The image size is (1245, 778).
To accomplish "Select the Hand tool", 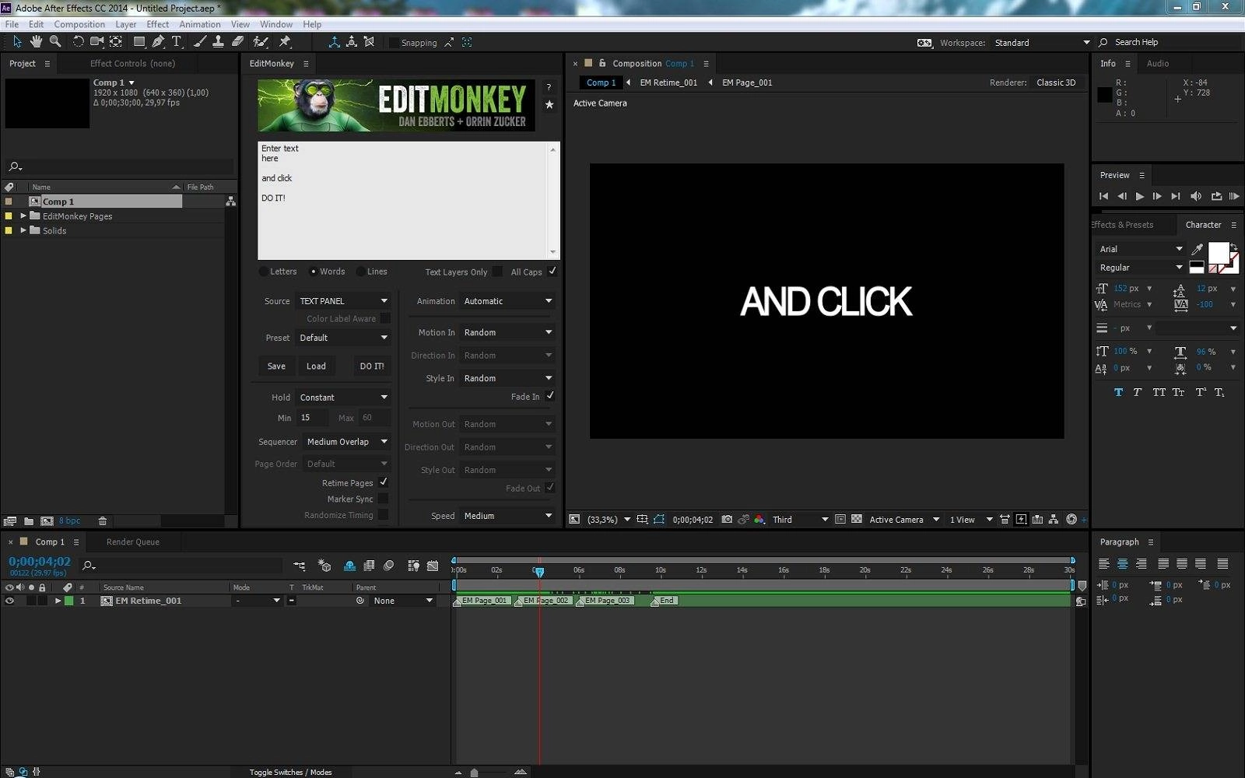I will (x=36, y=42).
